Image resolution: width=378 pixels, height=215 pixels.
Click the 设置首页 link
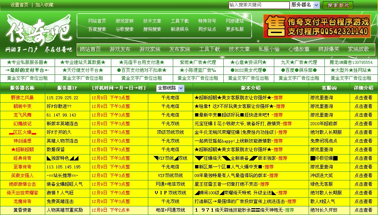[x=19, y=5]
